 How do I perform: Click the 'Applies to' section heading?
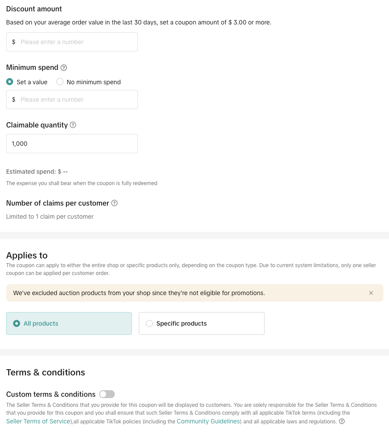[x=27, y=255]
